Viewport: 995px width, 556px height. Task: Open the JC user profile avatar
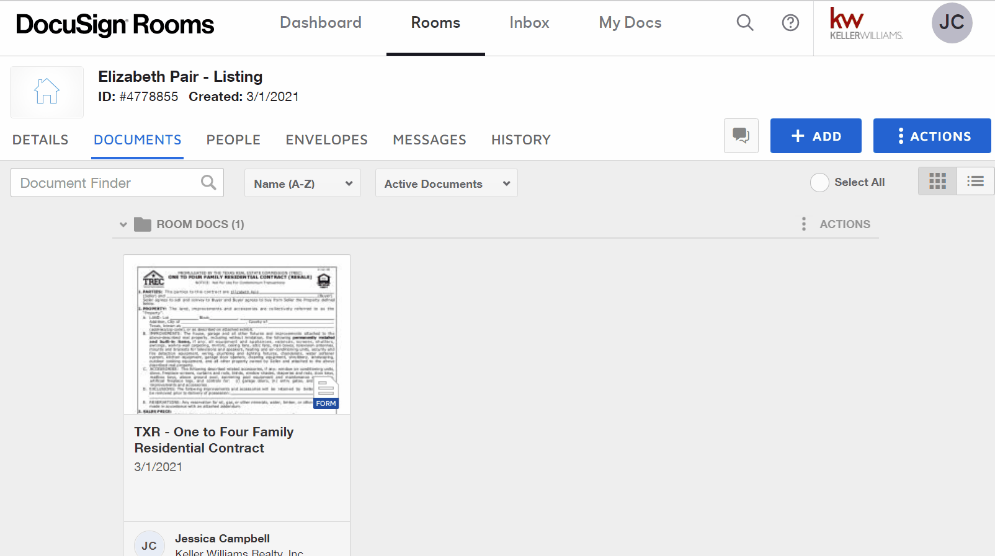pyautogui.click(x=952, y=23)
